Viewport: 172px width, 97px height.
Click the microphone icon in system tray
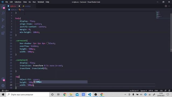point(133,95)
